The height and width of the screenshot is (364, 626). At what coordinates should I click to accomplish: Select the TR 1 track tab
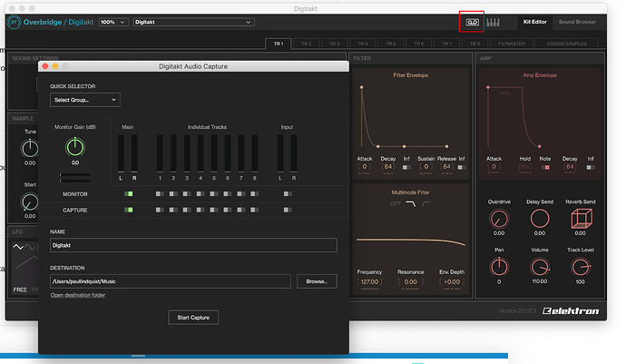pos(279,44)
